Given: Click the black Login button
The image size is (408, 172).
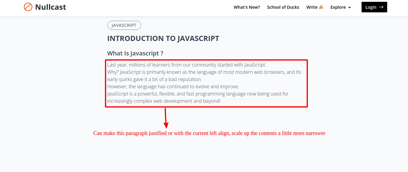Looking at the screenshot, I should coord(374,7).
